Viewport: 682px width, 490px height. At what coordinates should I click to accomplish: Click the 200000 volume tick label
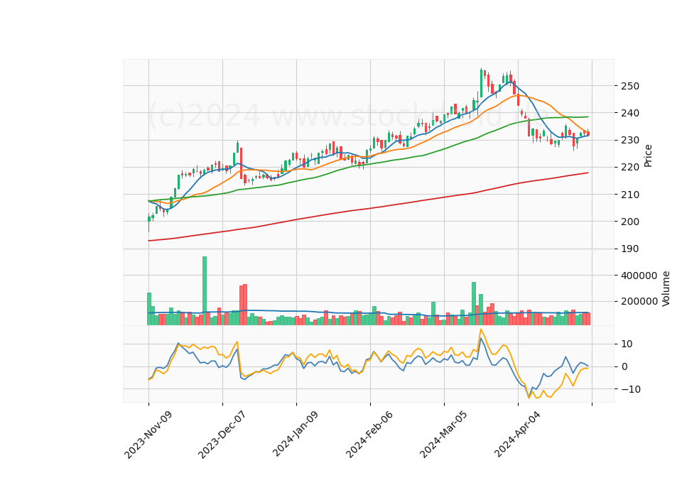[639, 302]
